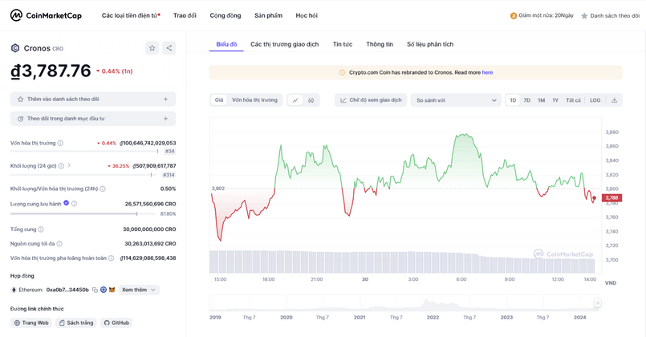646x337 pixels.
Task: Switch to Thông tin tab
Action: click(380, 44)
